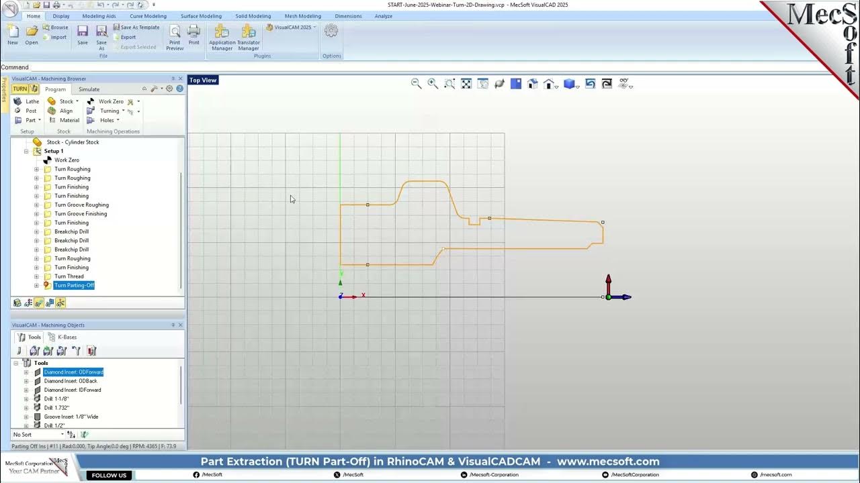This screenshot has height=483, width=860.
Task: Open the Mesh Modeling ribbon tab
Action: [x=303, y=16]
